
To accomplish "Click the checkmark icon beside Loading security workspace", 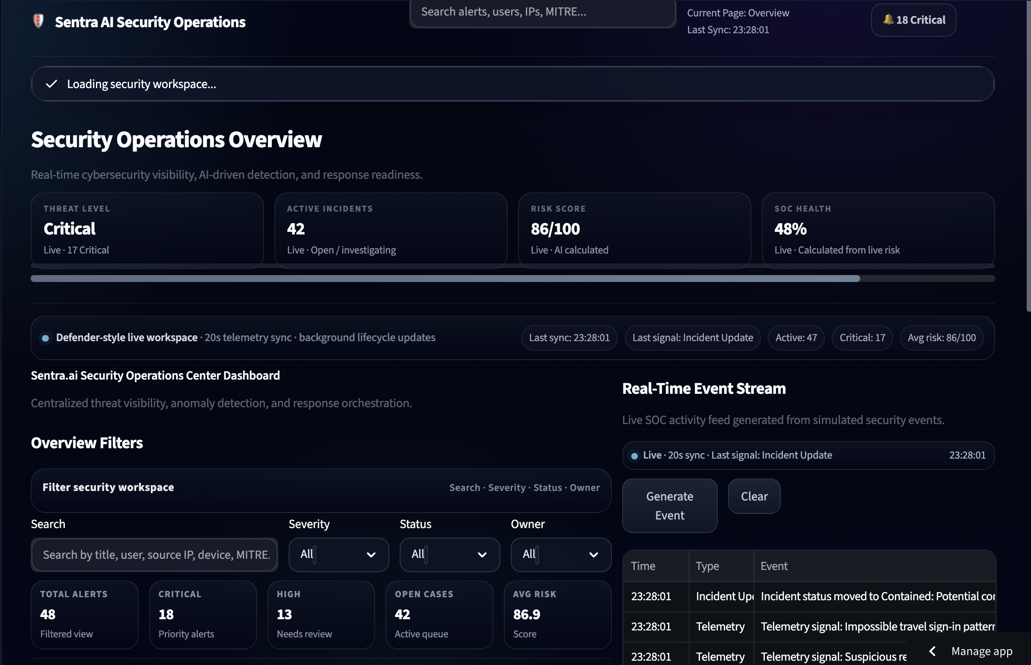I will click(51, 84).
